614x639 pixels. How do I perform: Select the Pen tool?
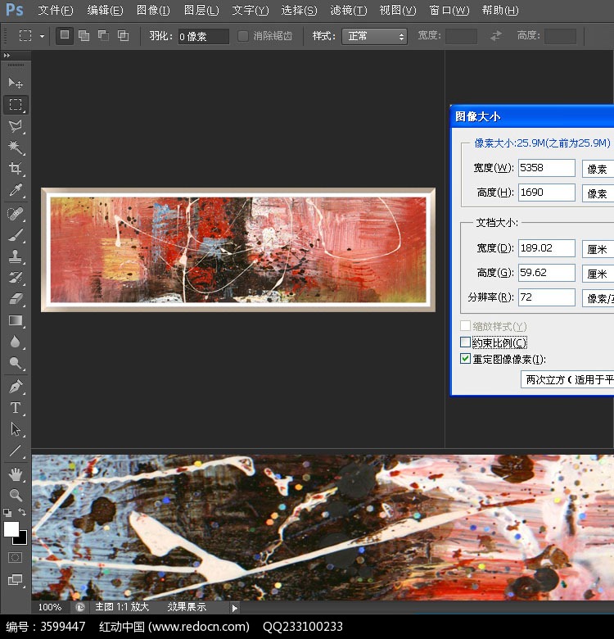16,387
